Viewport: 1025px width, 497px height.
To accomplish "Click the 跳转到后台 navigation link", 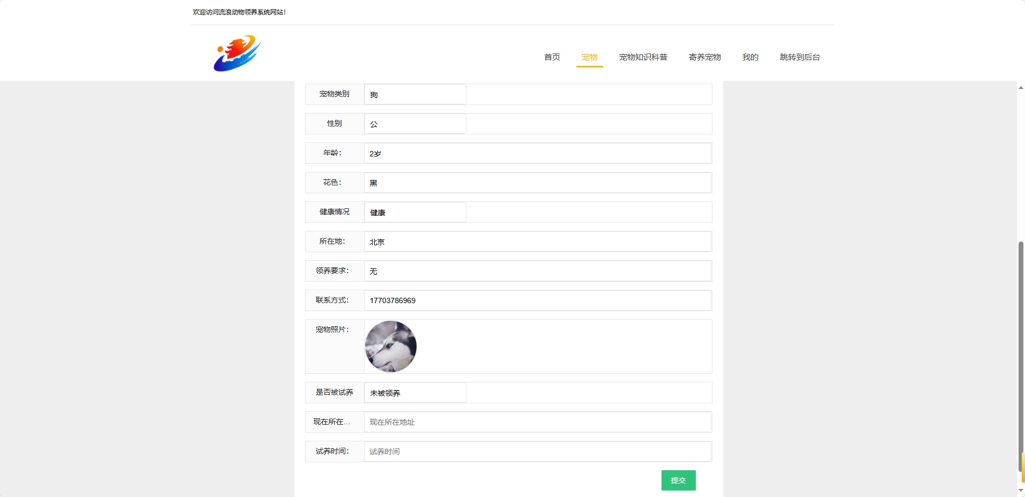I will coord(799,57).
